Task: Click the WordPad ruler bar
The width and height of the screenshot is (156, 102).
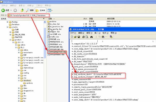Action: click(113, 41)
